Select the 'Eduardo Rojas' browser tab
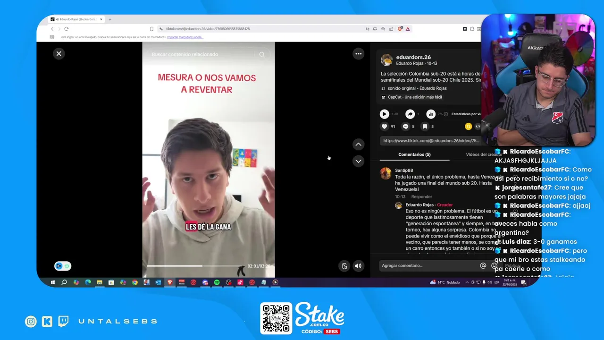This screenshot has width=604, height=340. click(x=77, y=19)
